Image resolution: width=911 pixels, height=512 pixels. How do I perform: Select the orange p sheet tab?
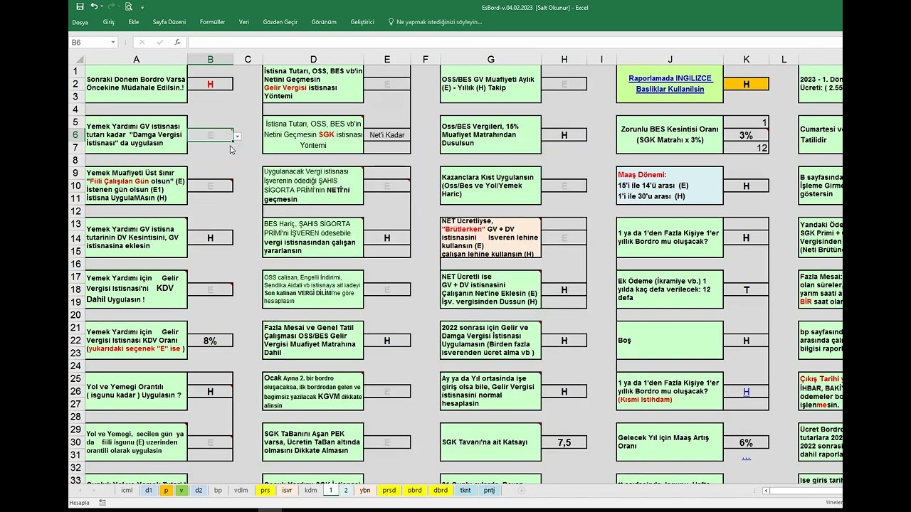click(166, 490)
